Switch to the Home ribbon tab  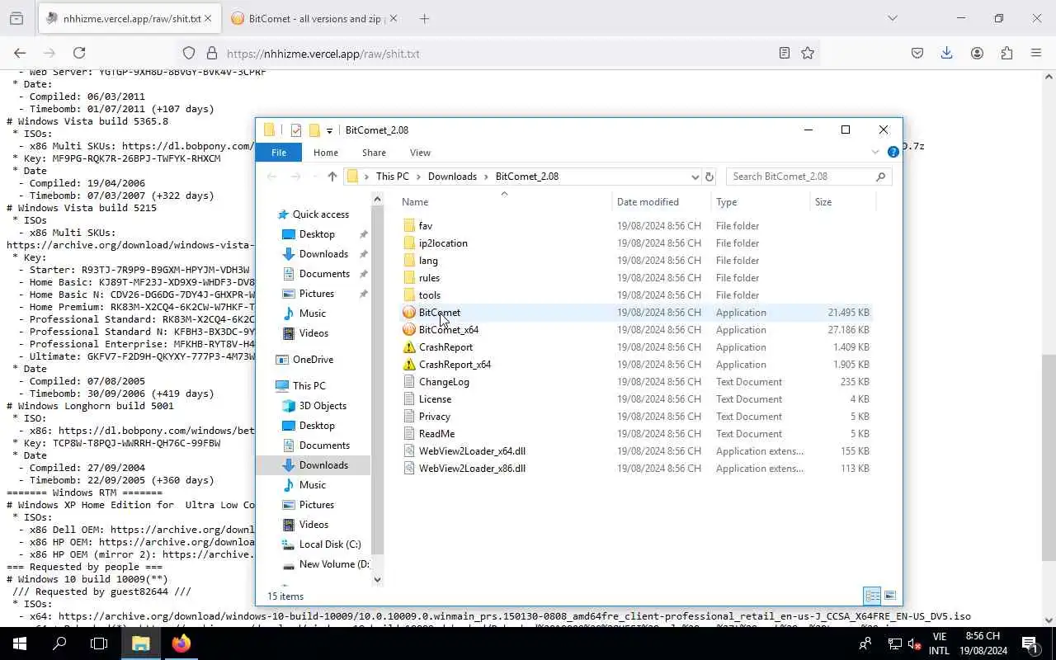326,153
